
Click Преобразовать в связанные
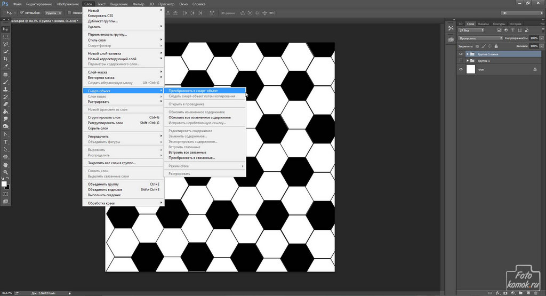[x=205, y=158]
